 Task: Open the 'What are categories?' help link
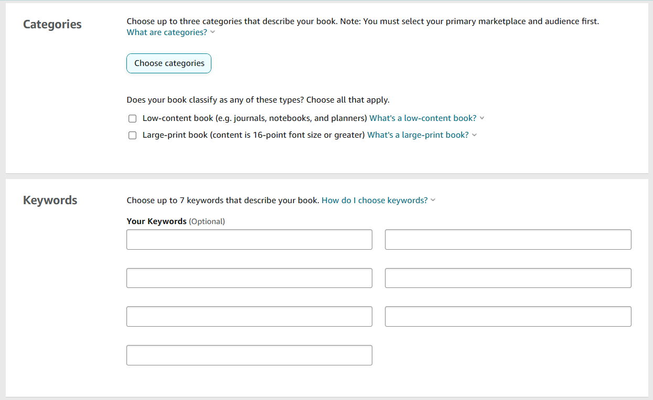(x=167, y=32)
